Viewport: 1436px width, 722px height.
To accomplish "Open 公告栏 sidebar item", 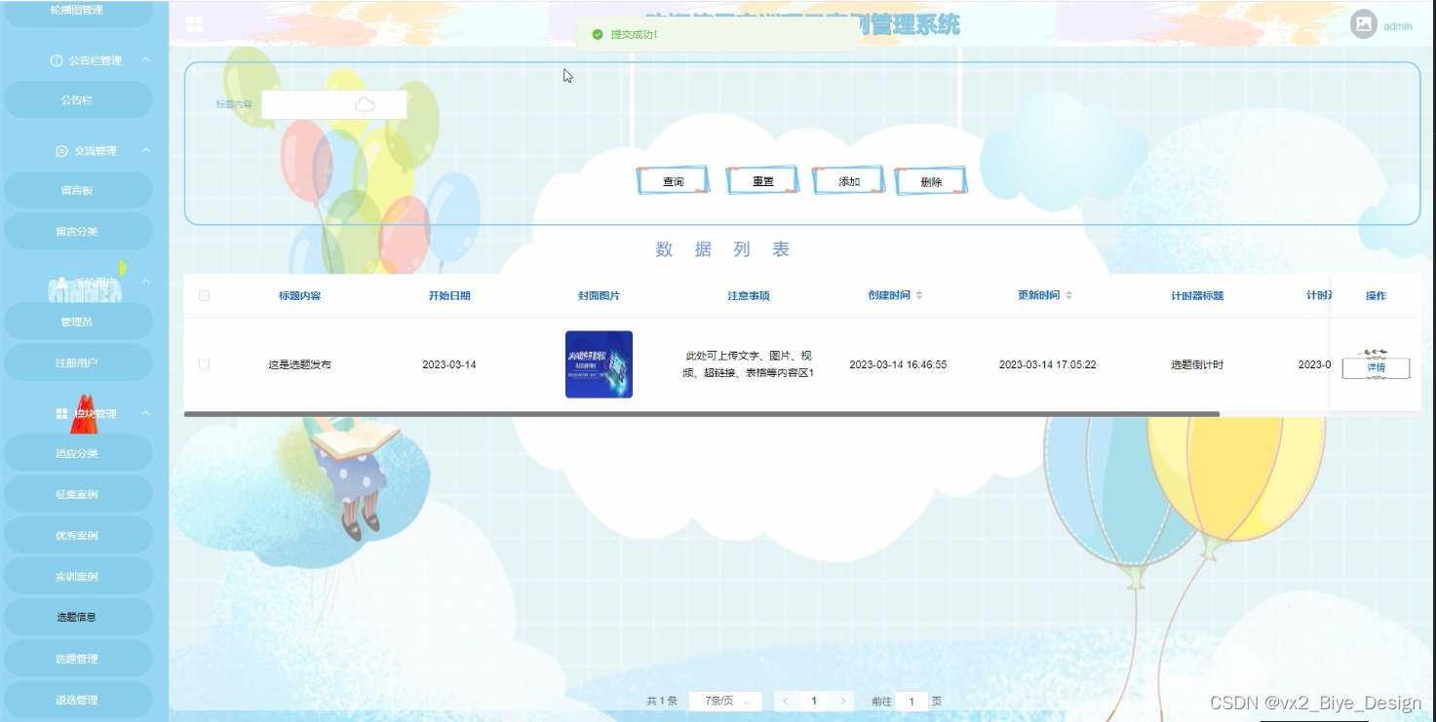I will [x=78, y=99].
